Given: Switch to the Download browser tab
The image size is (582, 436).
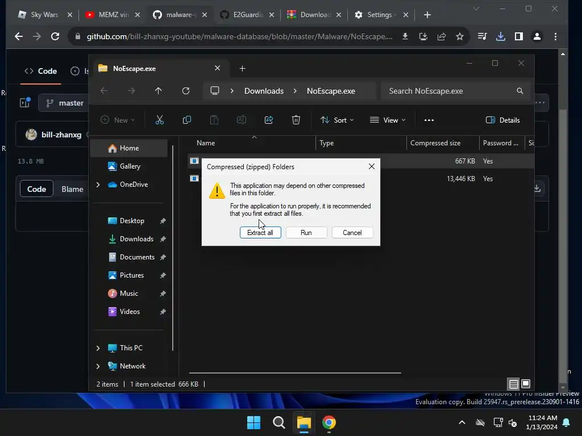Looking at the screenshot, I should (x=314, y=15).
